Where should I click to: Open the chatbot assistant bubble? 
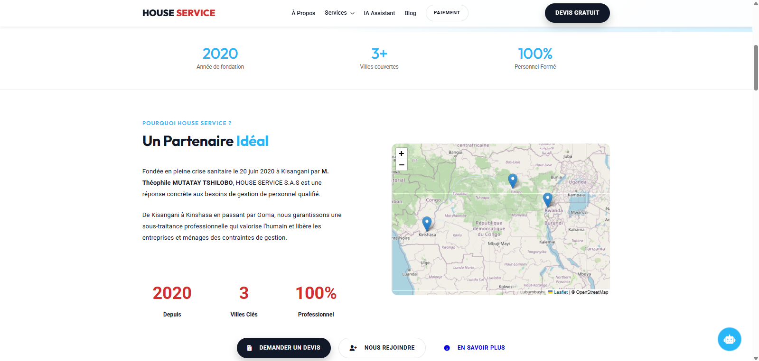(730, 339)
